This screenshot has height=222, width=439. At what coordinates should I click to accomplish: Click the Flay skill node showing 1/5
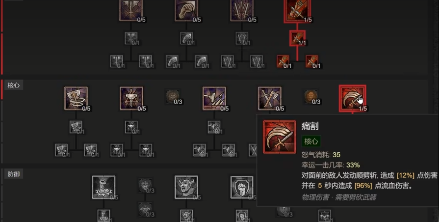pos(297,11)
